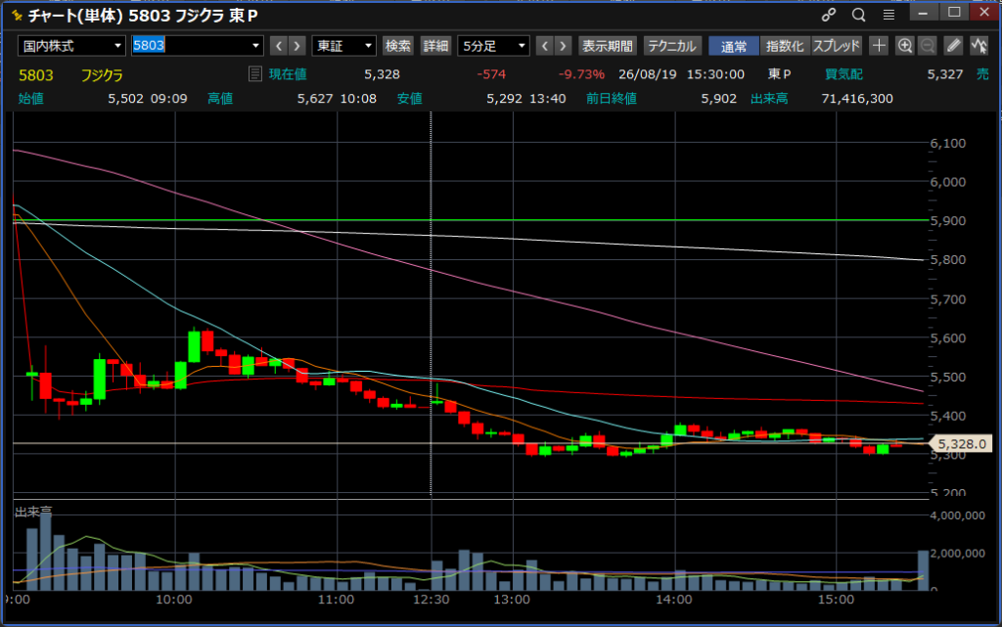Zoom in on the chart
The width and height of the screenshot is (1002, 627).
click(904, 45)
